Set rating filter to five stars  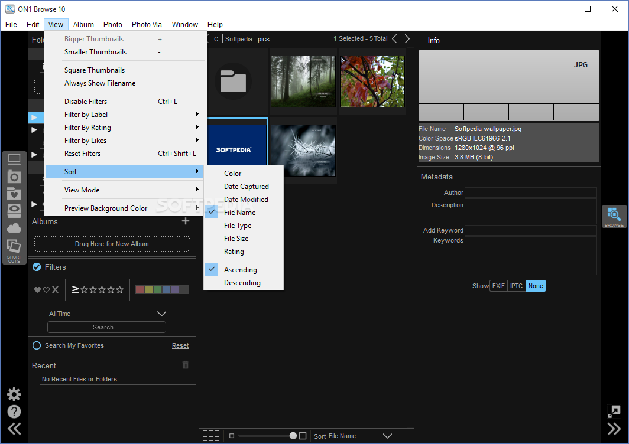pos(119,290)
